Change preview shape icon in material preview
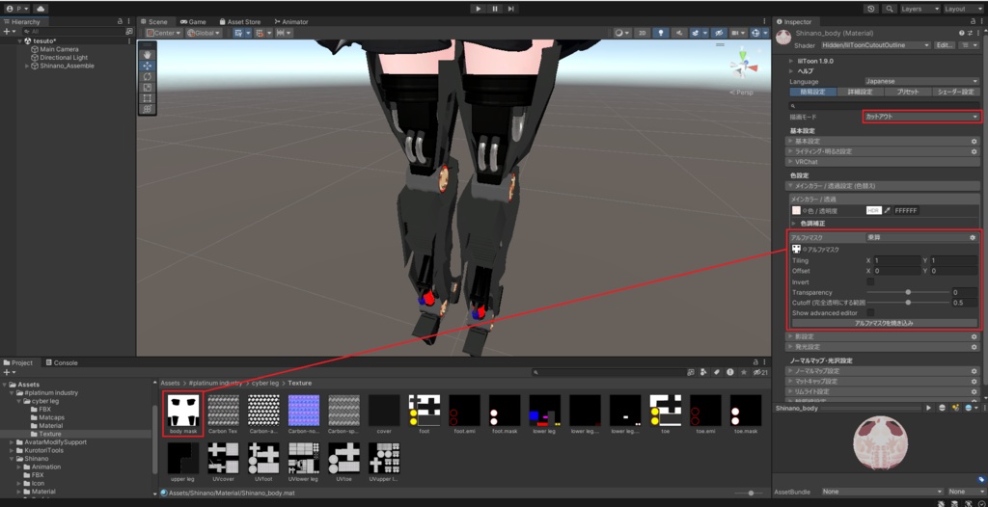Viewport: 988px width, 507px height. pyautogui.click(x=942, y=408)
